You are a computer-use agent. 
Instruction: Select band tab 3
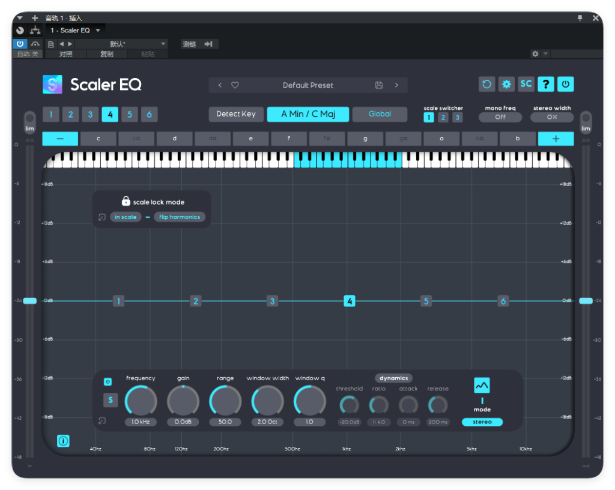click(x=90, y=115)
